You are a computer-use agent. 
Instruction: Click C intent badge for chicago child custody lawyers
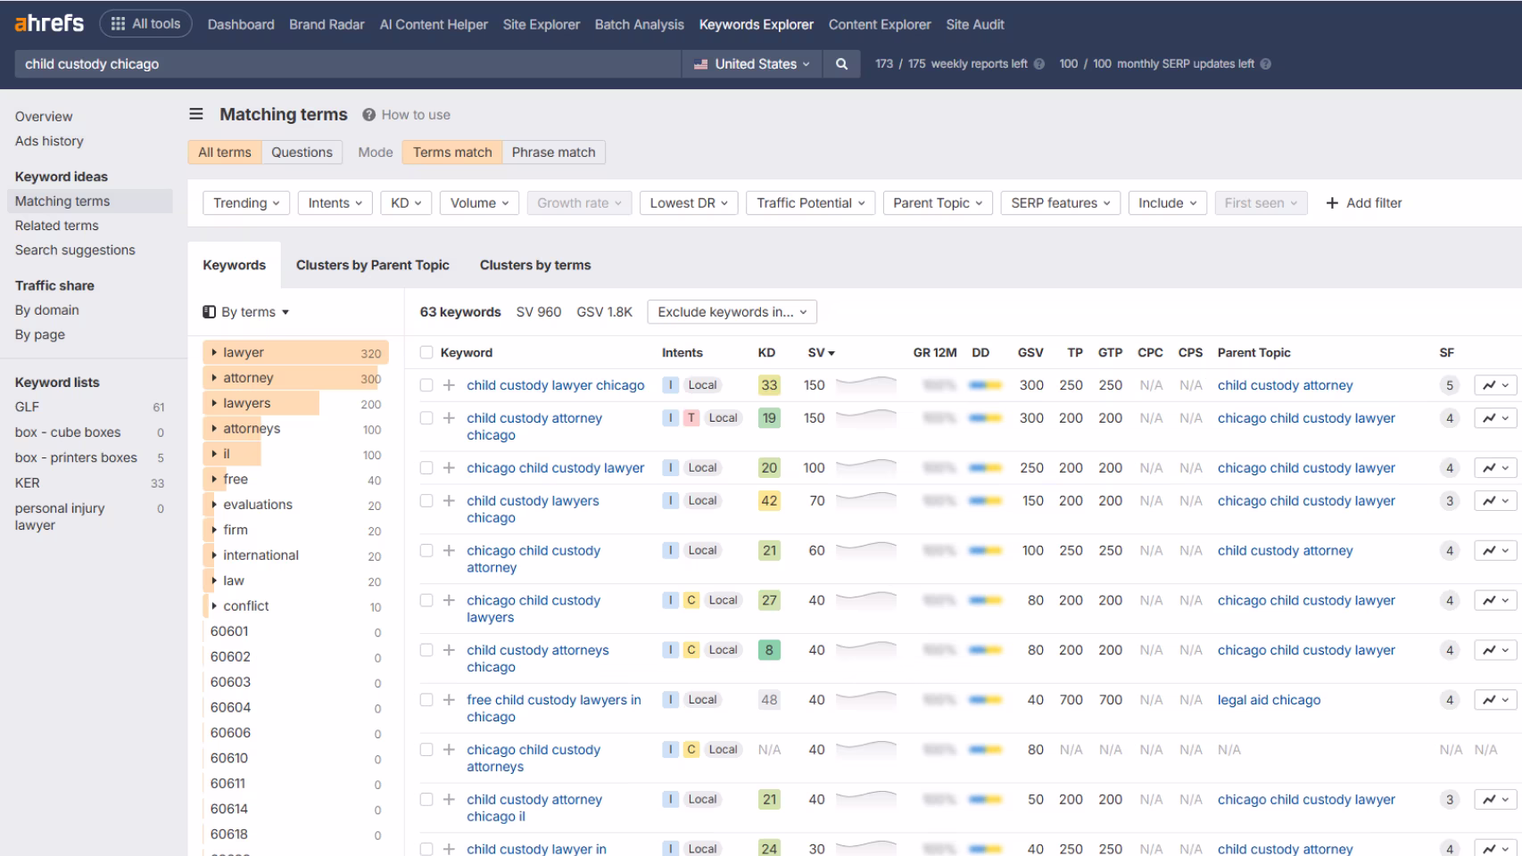pyautogui.click(x=691, y=600)
